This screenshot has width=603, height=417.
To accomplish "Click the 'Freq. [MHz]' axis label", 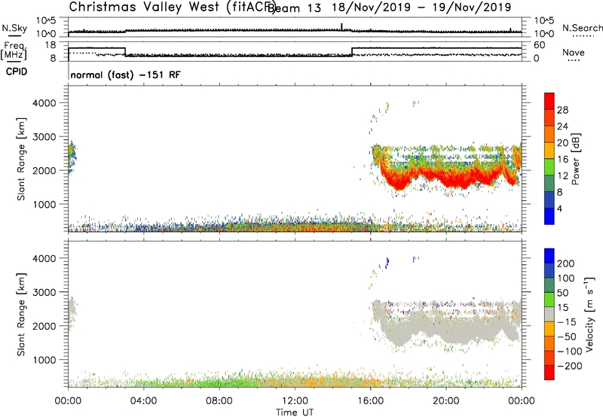I will coord(14,51).
